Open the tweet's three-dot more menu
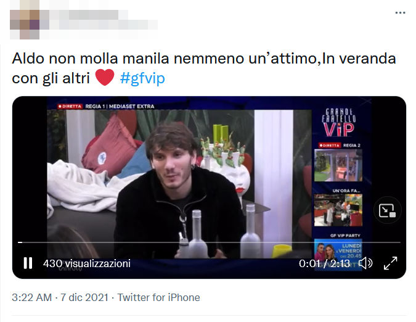Image resolution: width=416 pixels, height=322 pixels. (400, 12)
